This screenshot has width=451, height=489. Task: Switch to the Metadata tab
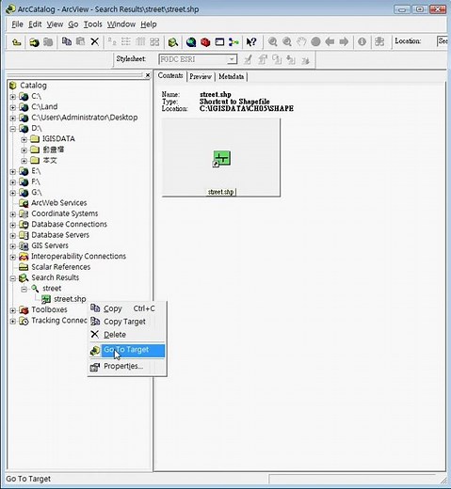231,76
